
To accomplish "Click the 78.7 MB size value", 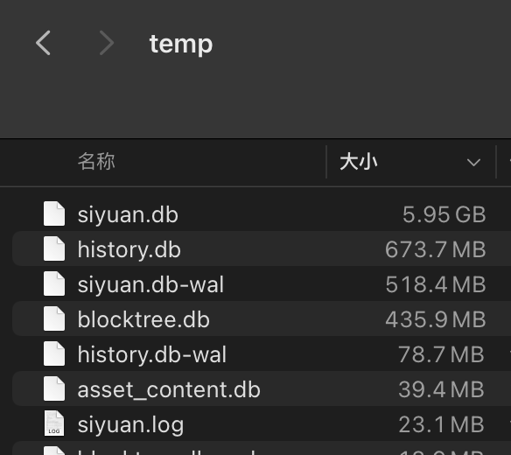I will [x=441, y=354].
